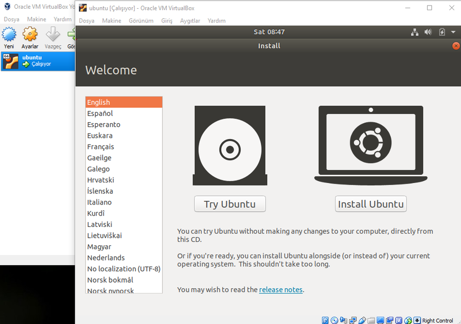
Task: Click the large CD disc image
Action: coord(230,149)
